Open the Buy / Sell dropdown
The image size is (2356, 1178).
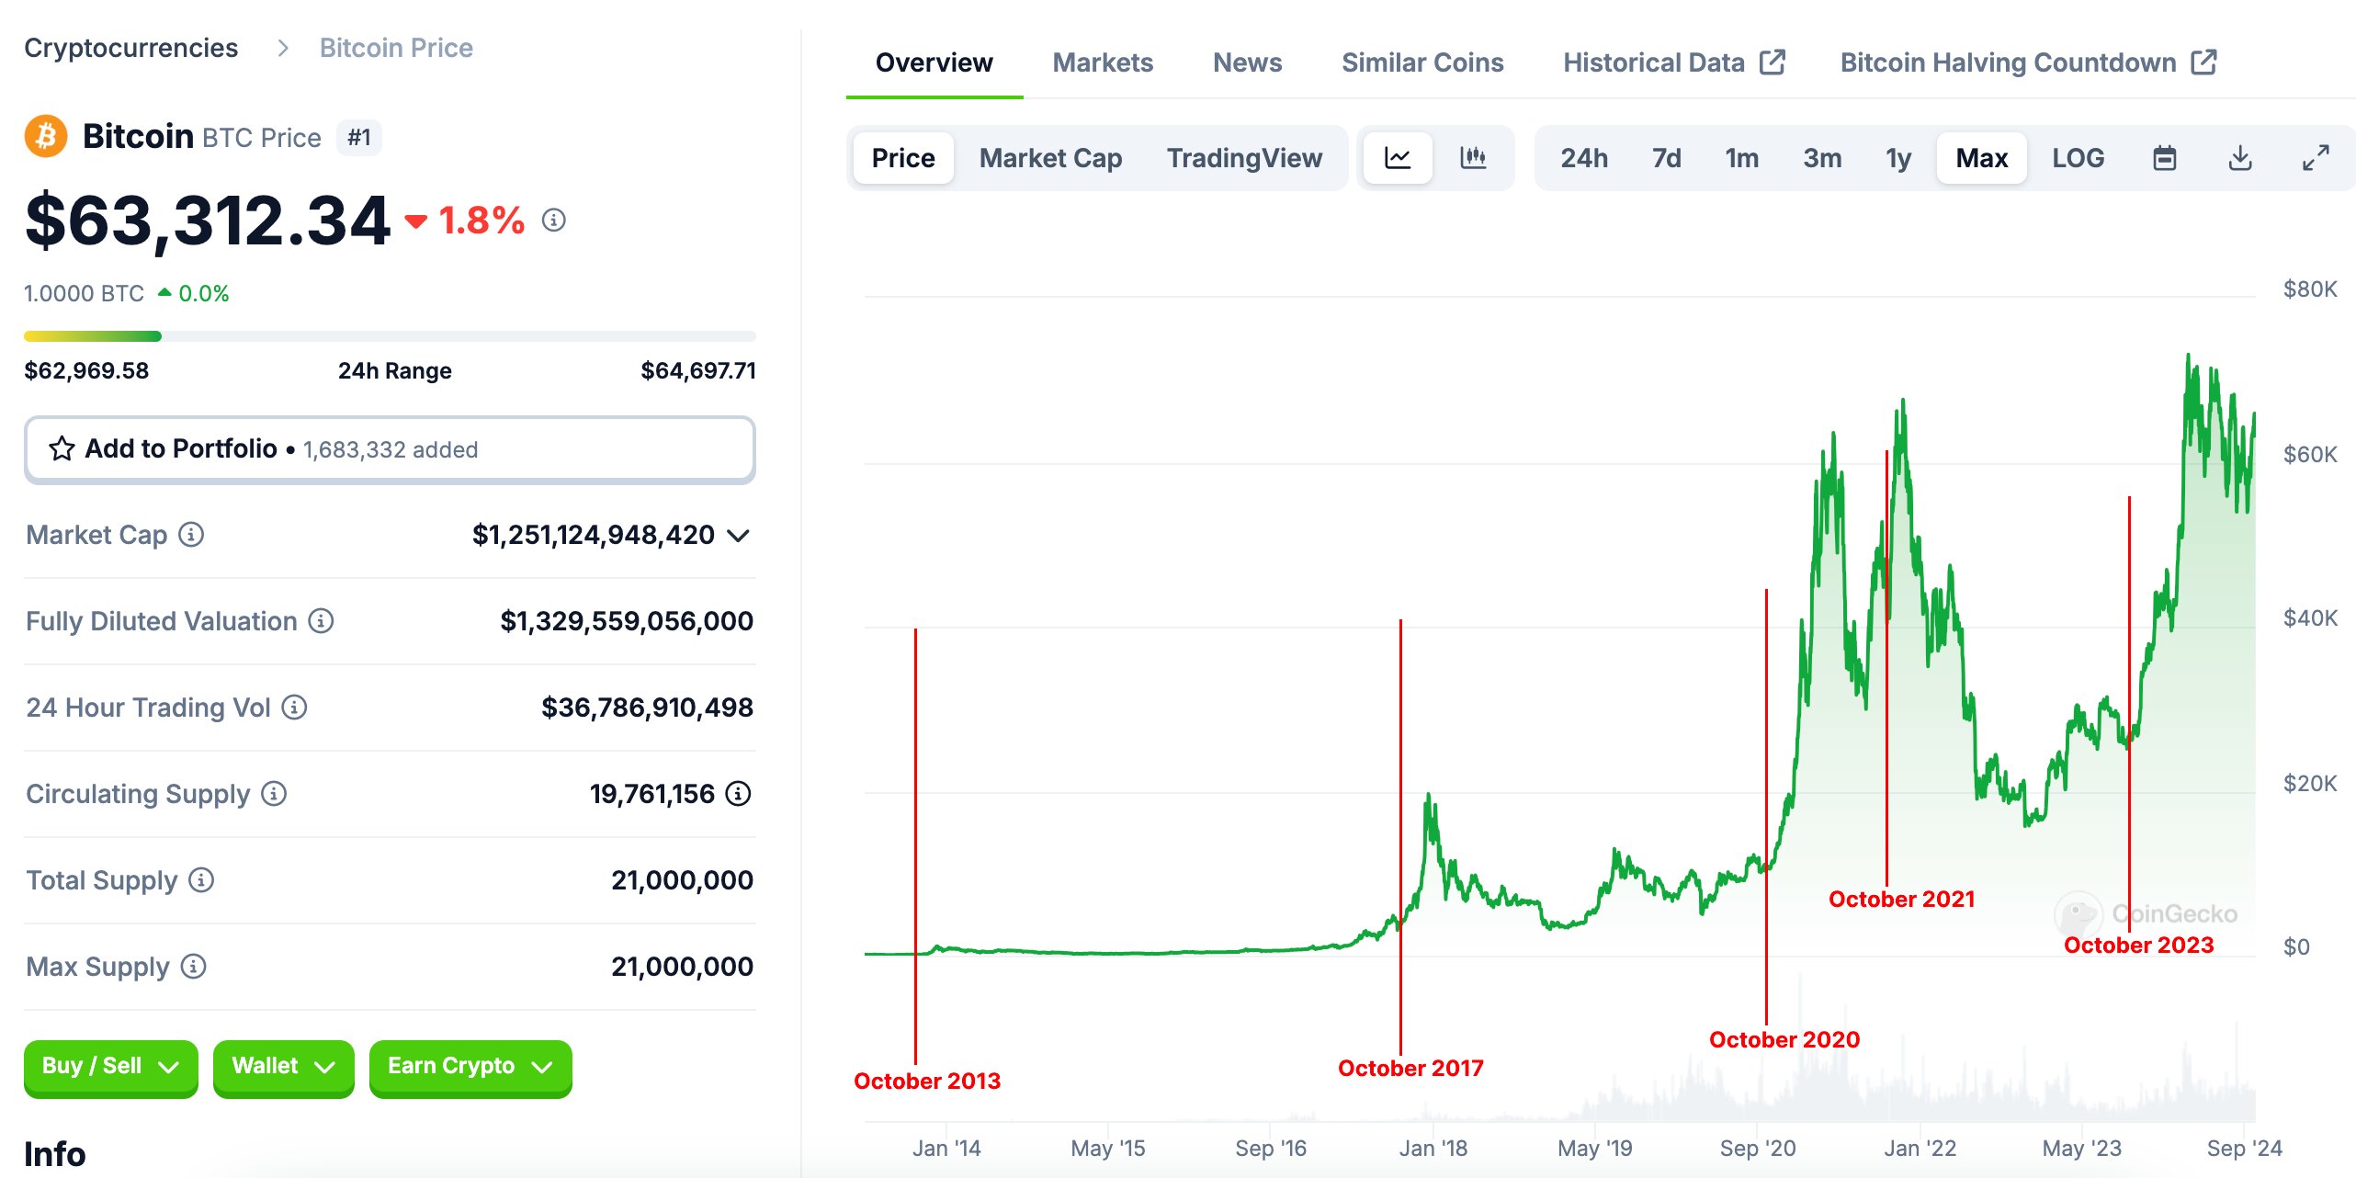click(110, 1066)
